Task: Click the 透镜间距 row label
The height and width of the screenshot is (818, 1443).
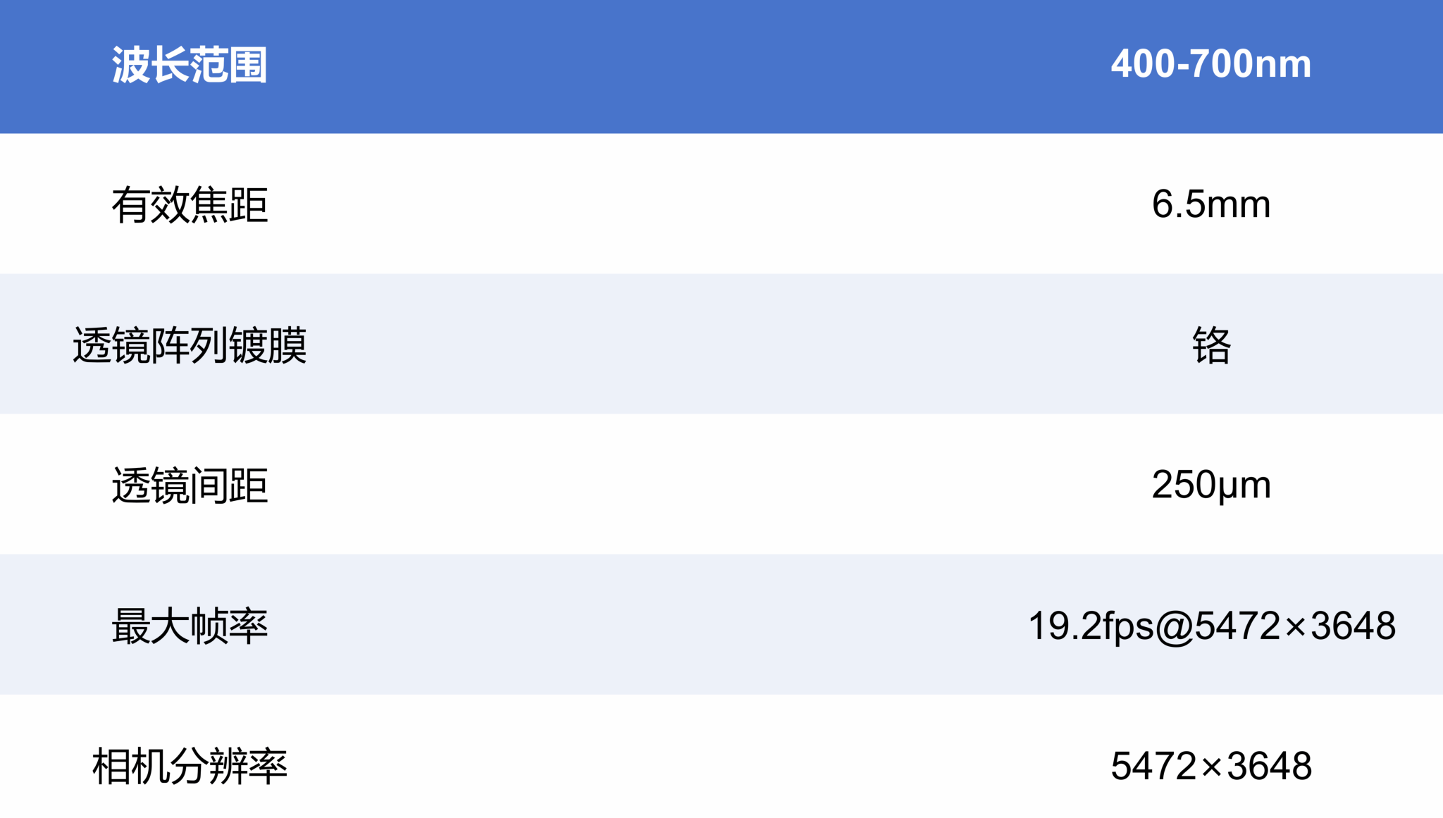Action: coord(190,485)
